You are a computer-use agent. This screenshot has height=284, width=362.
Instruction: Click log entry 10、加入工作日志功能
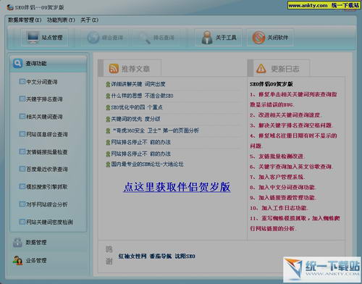pos(279,208)
